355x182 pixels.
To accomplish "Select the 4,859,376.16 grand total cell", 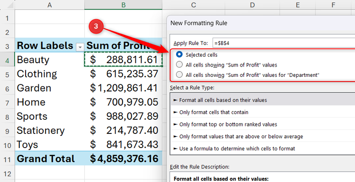I will click(124, 158).
